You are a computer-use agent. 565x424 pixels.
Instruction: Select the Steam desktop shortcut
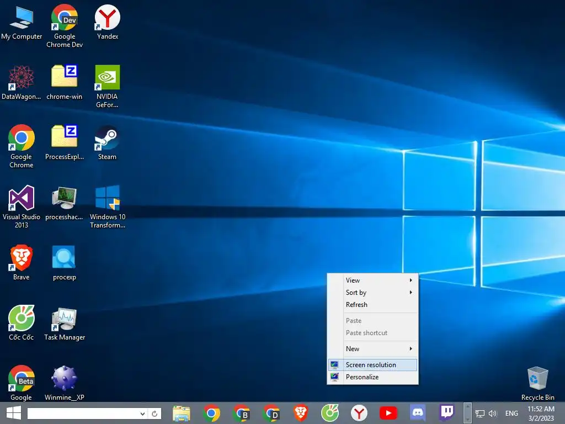(107, 143)
